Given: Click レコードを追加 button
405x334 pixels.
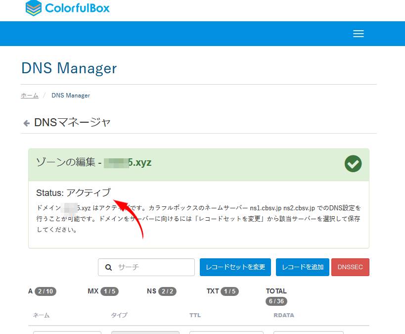Looking at the screenshot, I should click(x=303, y=267).
